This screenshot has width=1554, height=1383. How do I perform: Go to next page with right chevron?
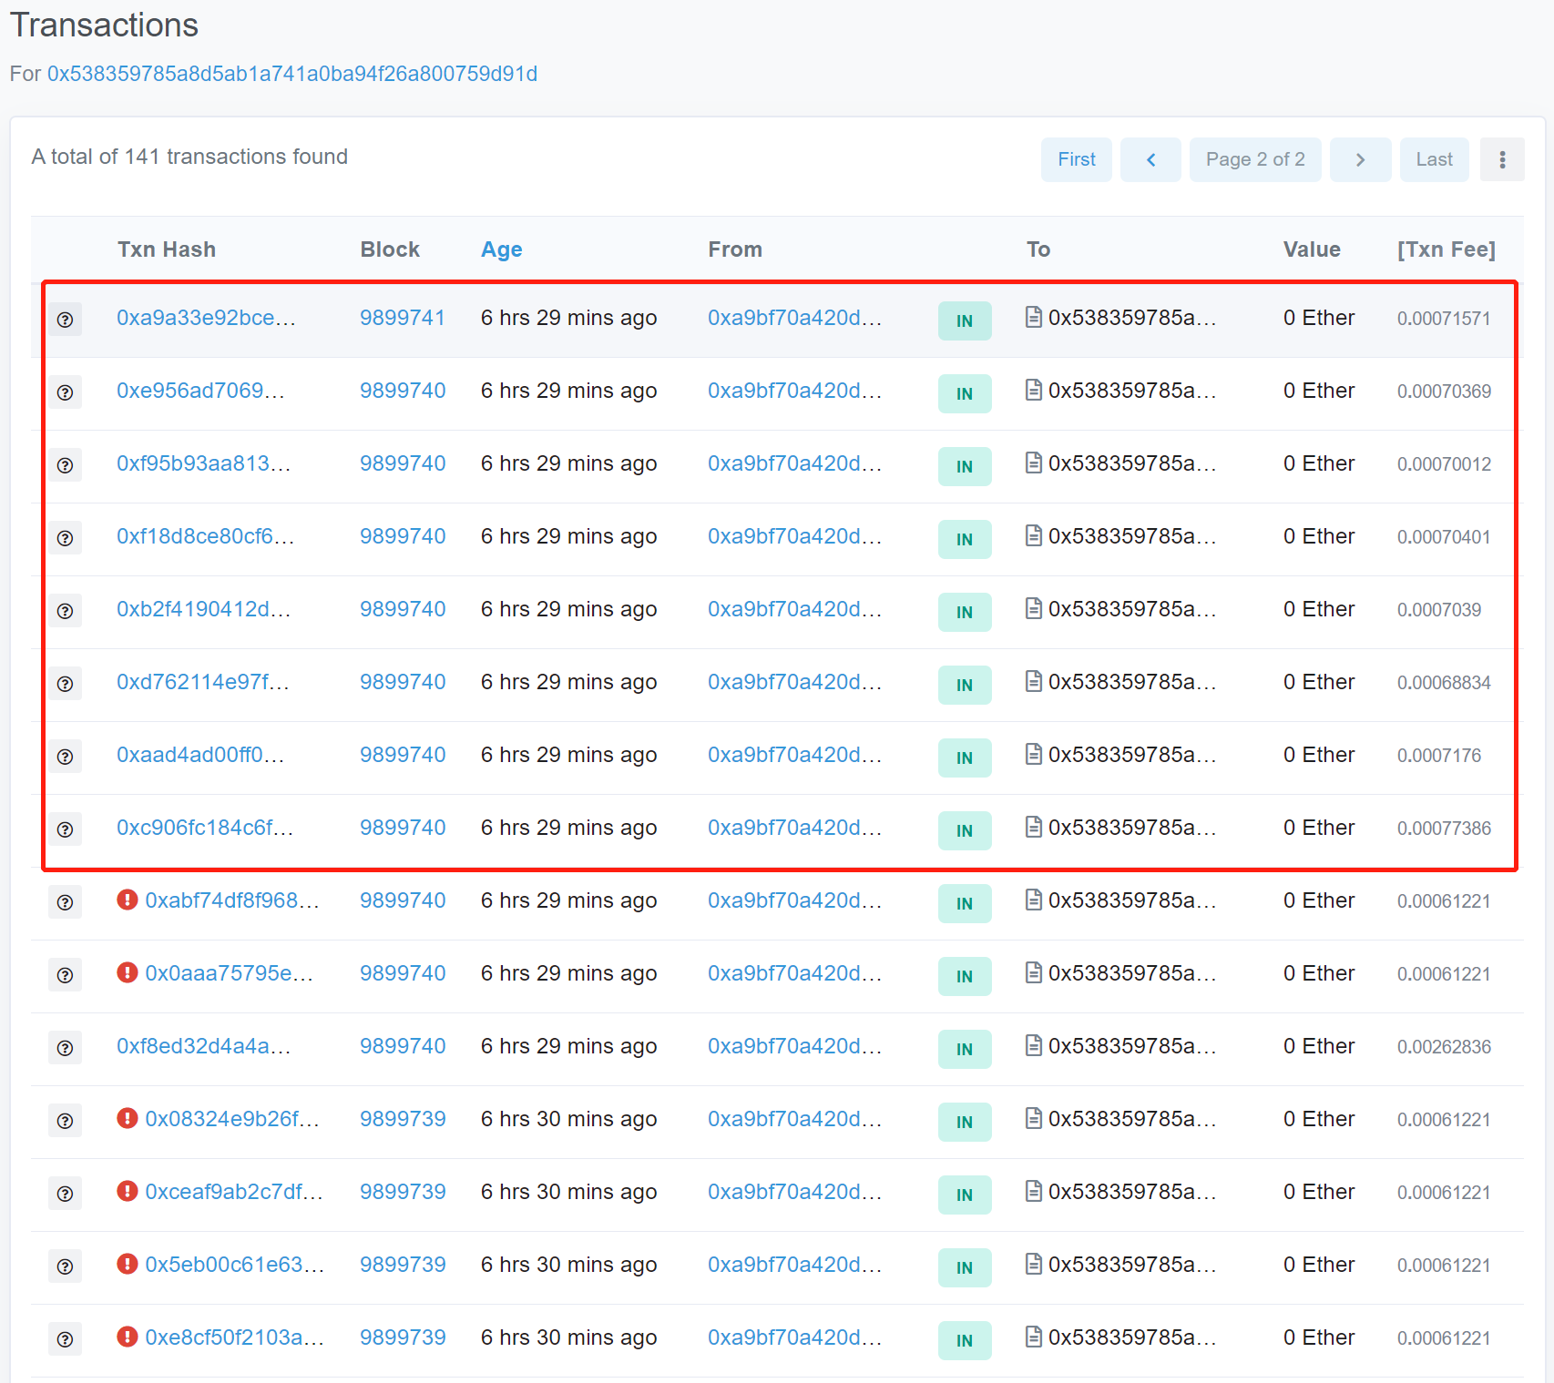pyautogui.click(x=1360, y=160)
